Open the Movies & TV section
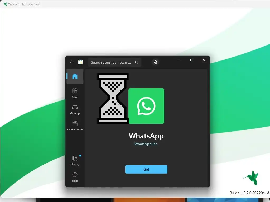This screenshot has height=202, width=270. 75,126
